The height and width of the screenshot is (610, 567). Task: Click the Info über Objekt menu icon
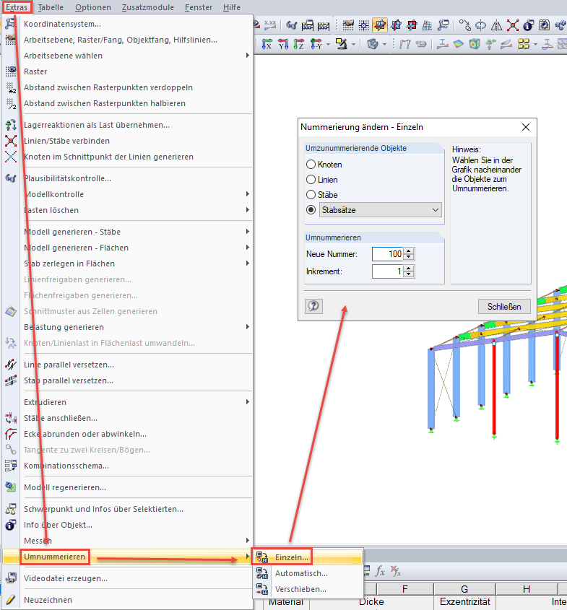pos(11,526)
